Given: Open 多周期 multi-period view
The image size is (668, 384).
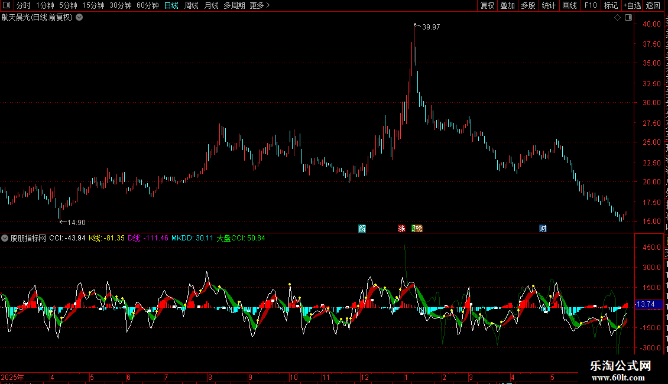Looking at the screenshot, I should pos(234,5).
